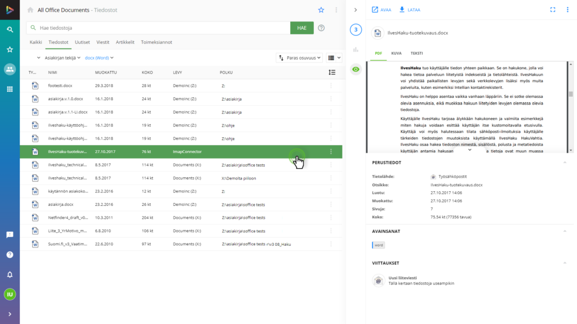Image resolution: width=577 pixels, height=324 pixels.
Task: Click Word icon of asiakirja.docx row
Action: [35, 205]
